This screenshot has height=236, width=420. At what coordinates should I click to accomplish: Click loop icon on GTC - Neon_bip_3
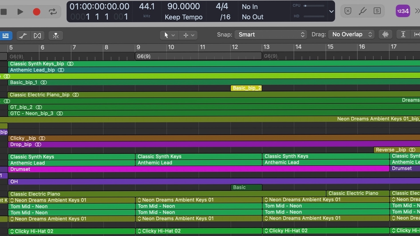click(60, 114)
